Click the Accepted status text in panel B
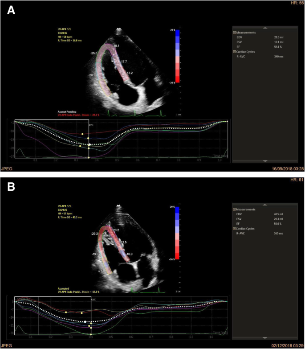Image resolution: width=305 pixels, height=349 pixels. click(63, 289)
